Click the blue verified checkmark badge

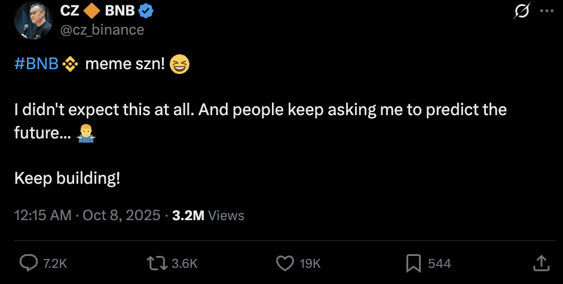(x=146, y=10)
